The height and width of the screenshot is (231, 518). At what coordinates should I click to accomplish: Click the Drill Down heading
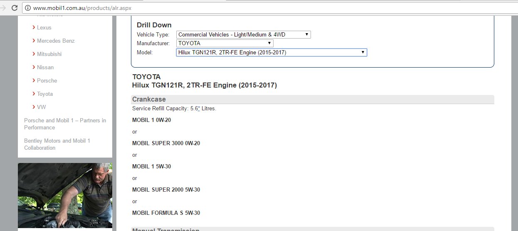154,25
